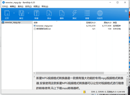Close the archive comment panel
This screenshot has width=130, height=95.
coord(34,77)
